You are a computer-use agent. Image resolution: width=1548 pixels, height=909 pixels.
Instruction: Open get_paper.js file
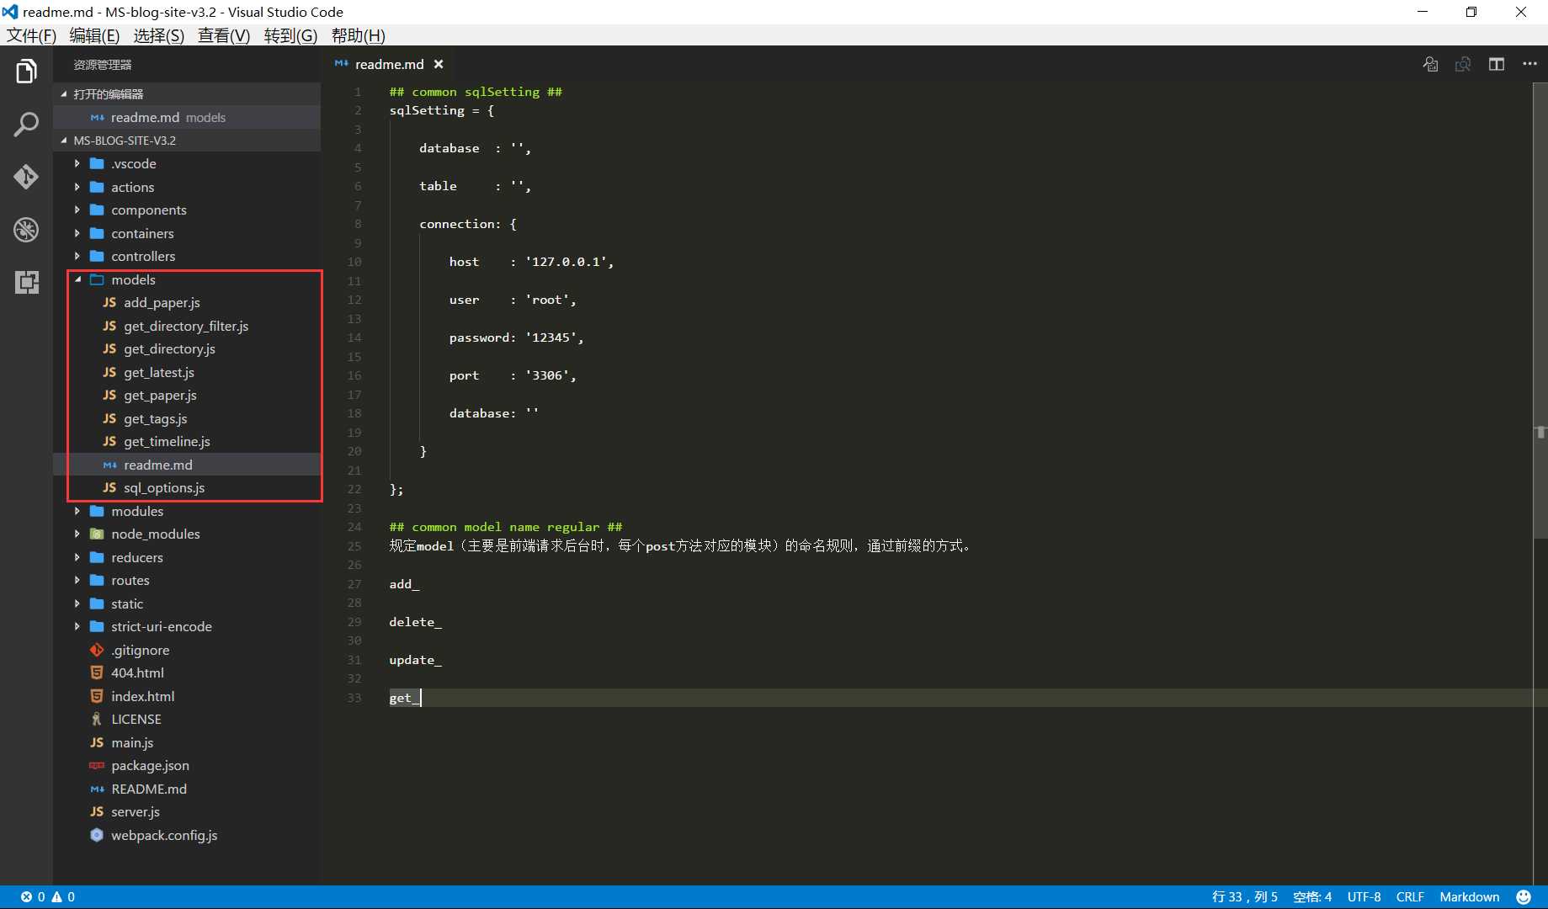160,395
